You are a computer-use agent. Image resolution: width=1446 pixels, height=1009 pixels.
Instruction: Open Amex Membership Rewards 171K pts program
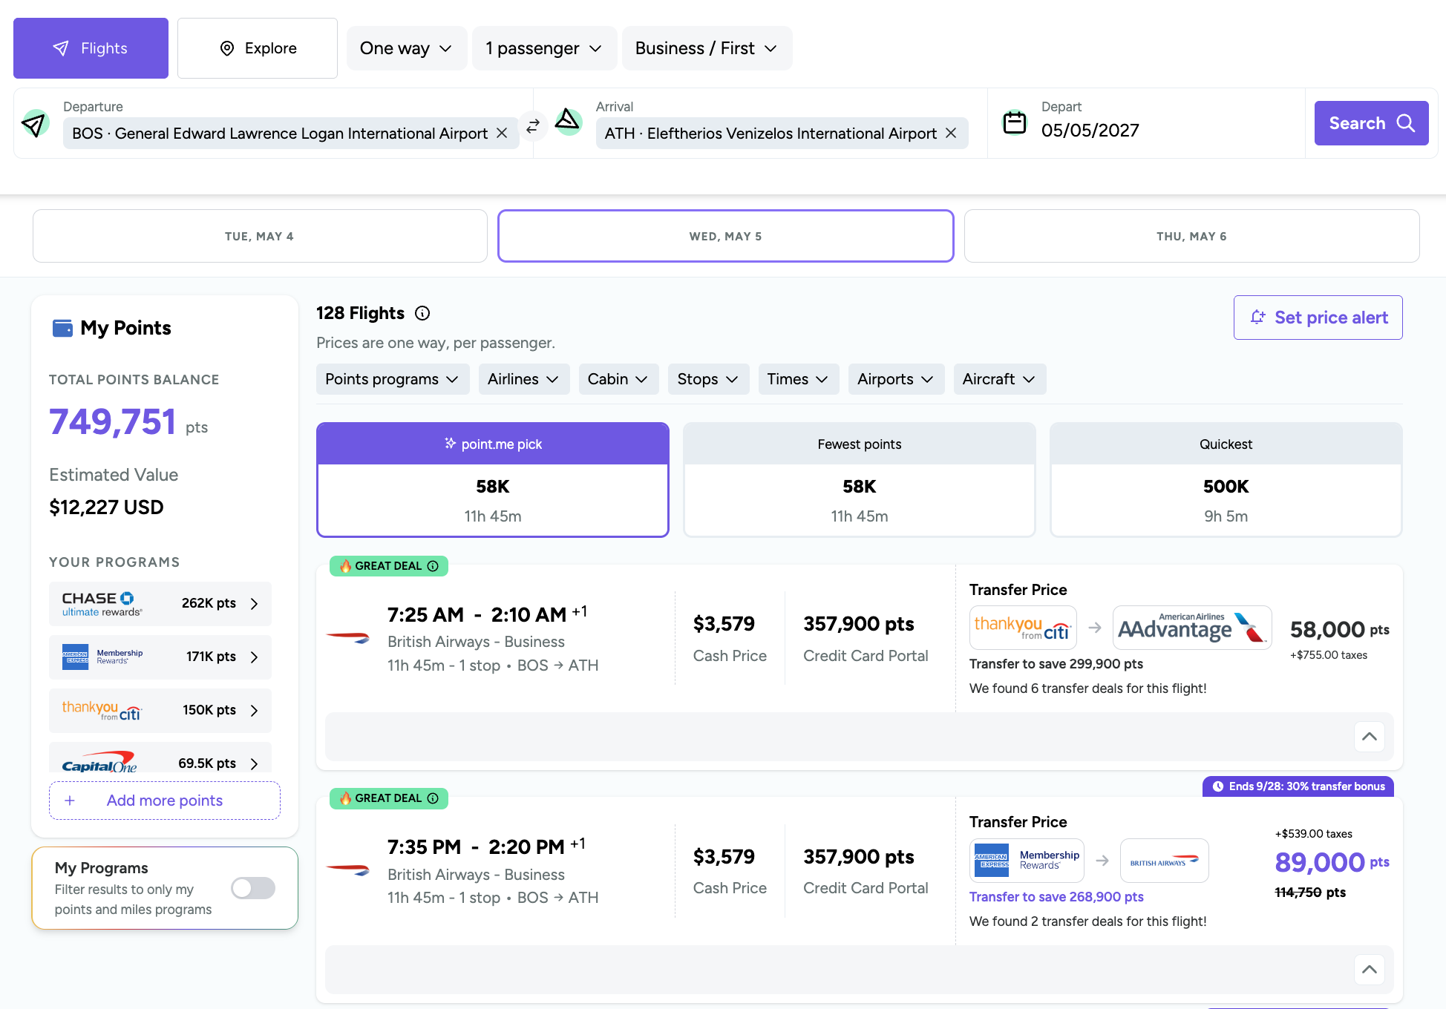[x=160, y=657]
